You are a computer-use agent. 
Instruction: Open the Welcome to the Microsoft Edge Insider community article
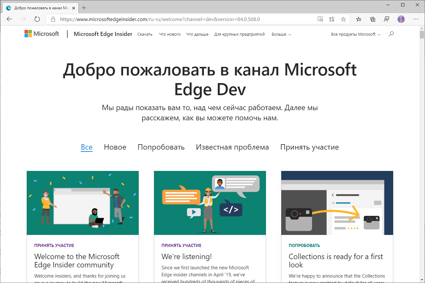click(x=77, y=261)
